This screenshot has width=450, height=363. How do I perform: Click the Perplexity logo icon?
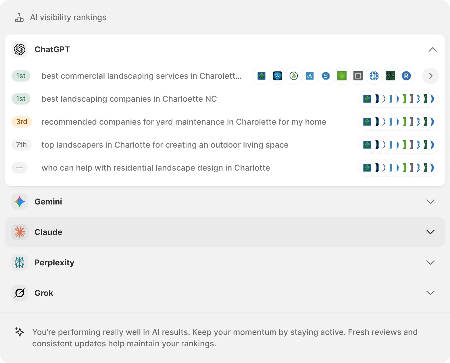[20, 262]
